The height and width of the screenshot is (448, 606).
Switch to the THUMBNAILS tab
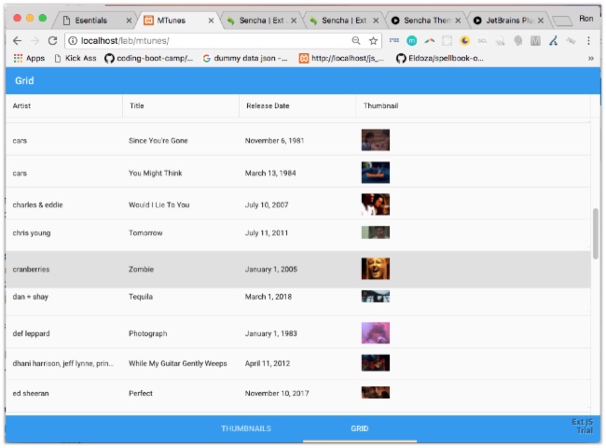pos(246,429)
